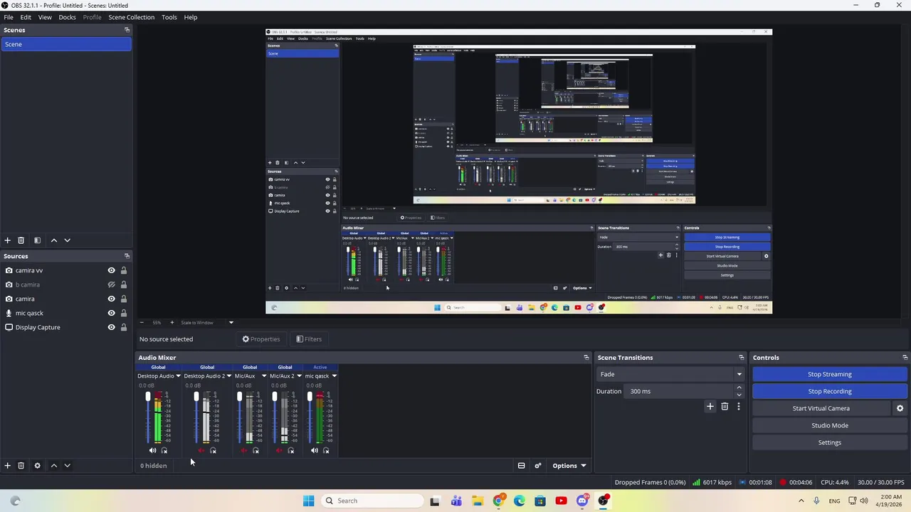Add a new scene with the Scenes plus icon
This screenshot has height=512, width=911.
[7, 240]
